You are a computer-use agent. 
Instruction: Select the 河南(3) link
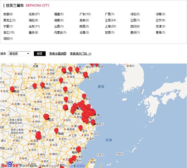click(x=161, y=14)
